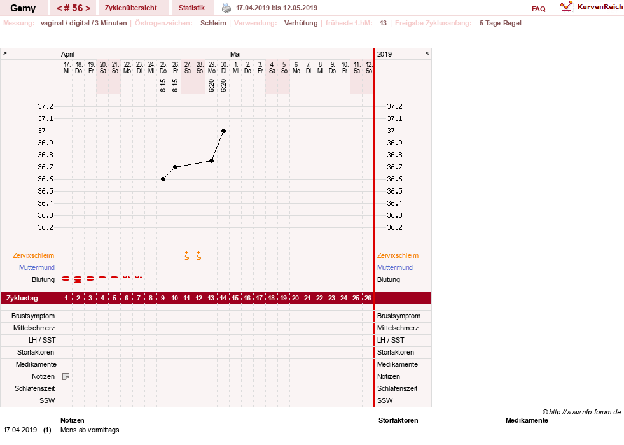
Task: Click the right Zervixschleim label
Action: coord(398,256)
